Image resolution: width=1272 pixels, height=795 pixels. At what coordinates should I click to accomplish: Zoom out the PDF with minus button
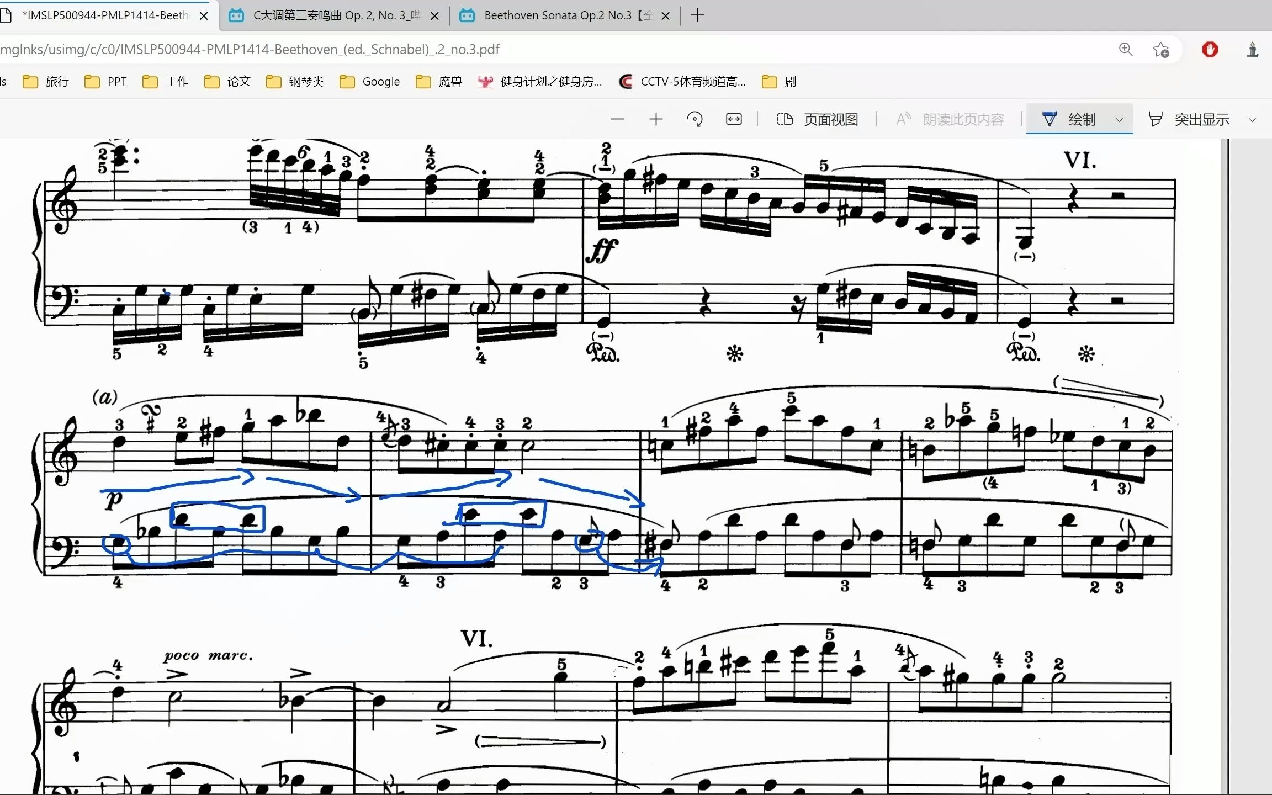[617, 119]
